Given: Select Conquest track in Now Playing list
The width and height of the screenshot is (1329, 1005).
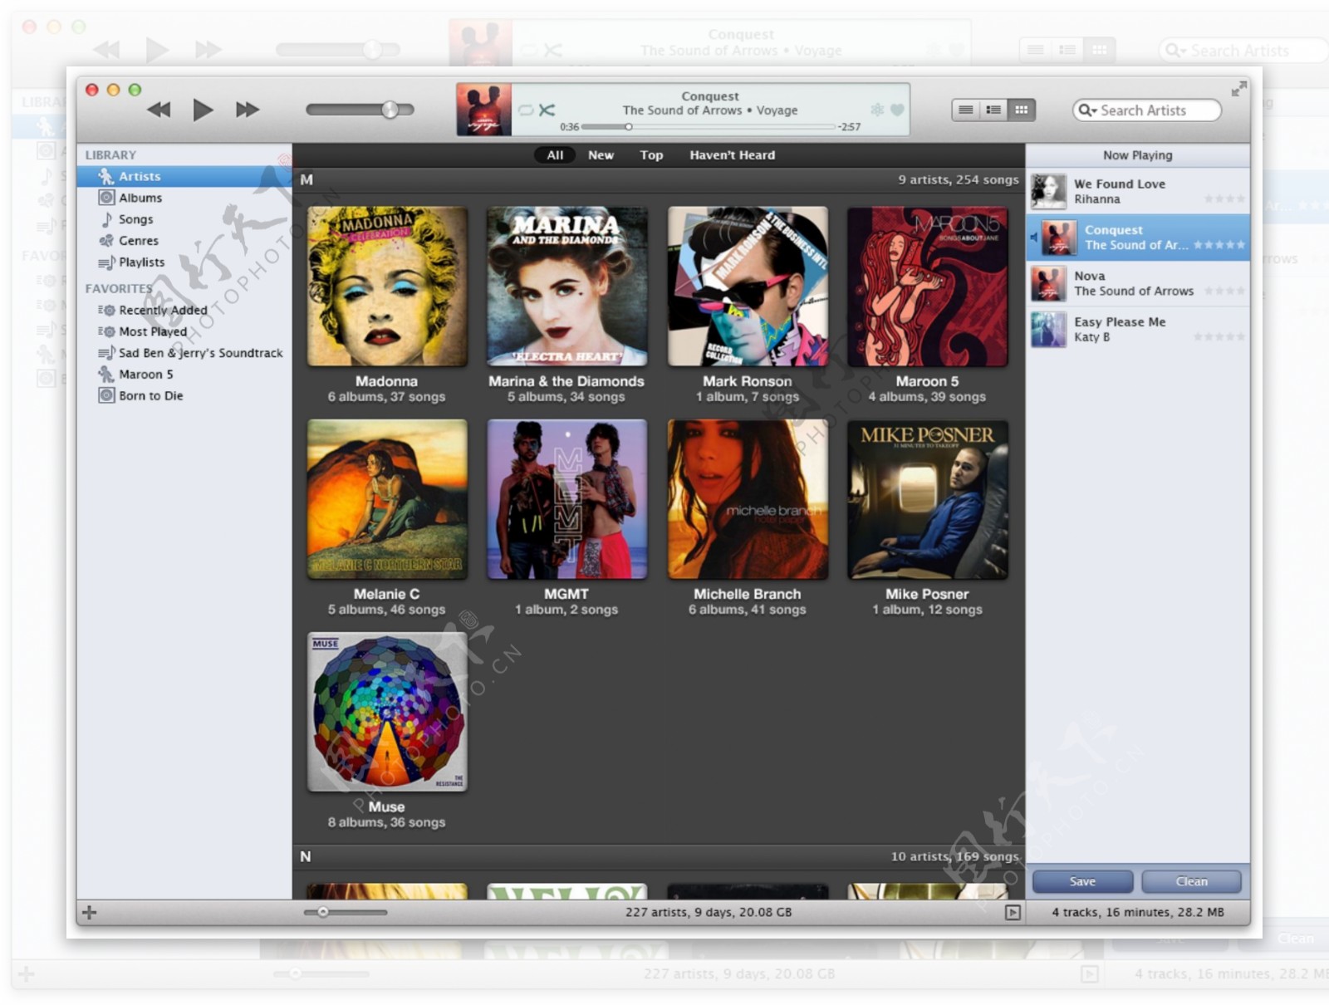Looking at the screenshot, I should (1138, 238).
